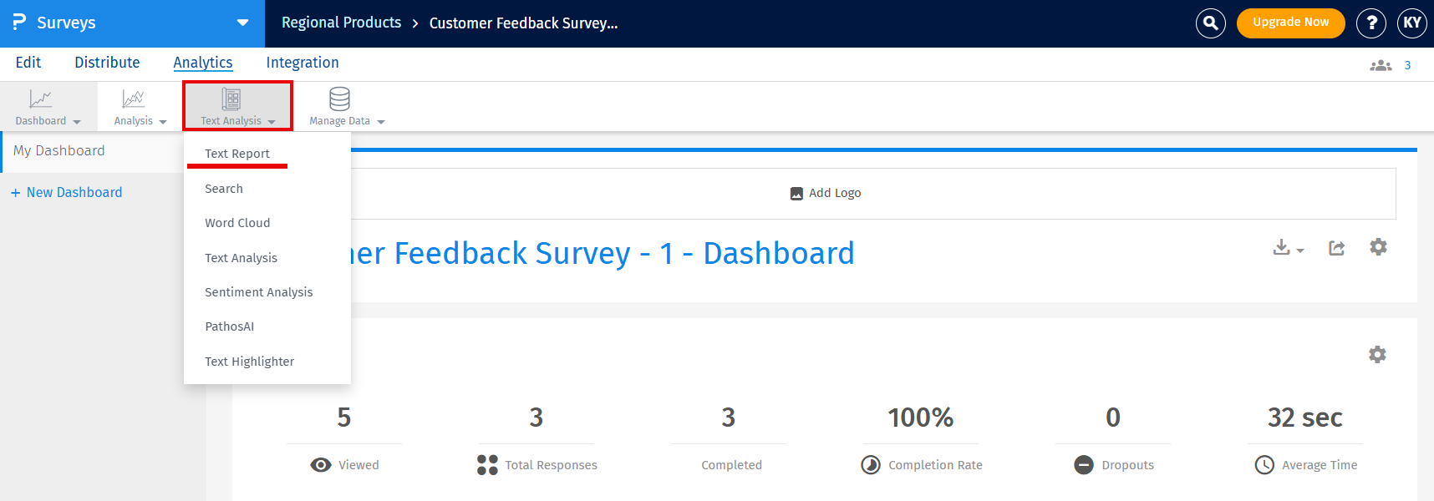This screenshot has width=1434, height=501.
Task: Click the Text Analysis toolbar icon
Action: pos(231,99)
